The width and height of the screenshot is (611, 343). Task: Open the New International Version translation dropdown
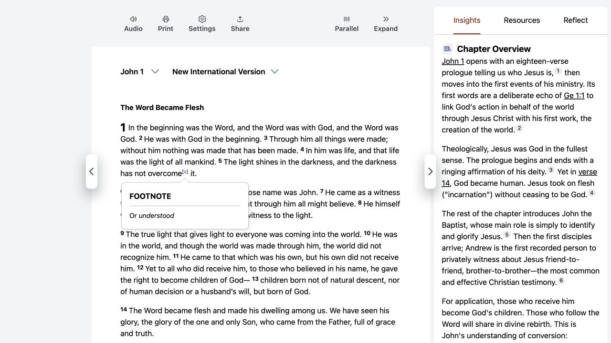coord(225,71)
